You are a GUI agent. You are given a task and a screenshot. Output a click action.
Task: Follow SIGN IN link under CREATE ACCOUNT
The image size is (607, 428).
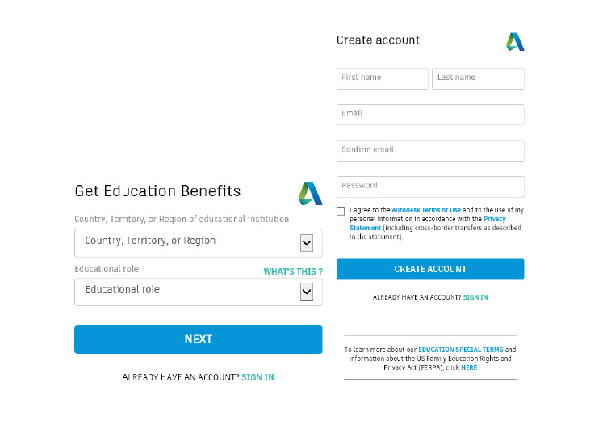click(475, 297)
